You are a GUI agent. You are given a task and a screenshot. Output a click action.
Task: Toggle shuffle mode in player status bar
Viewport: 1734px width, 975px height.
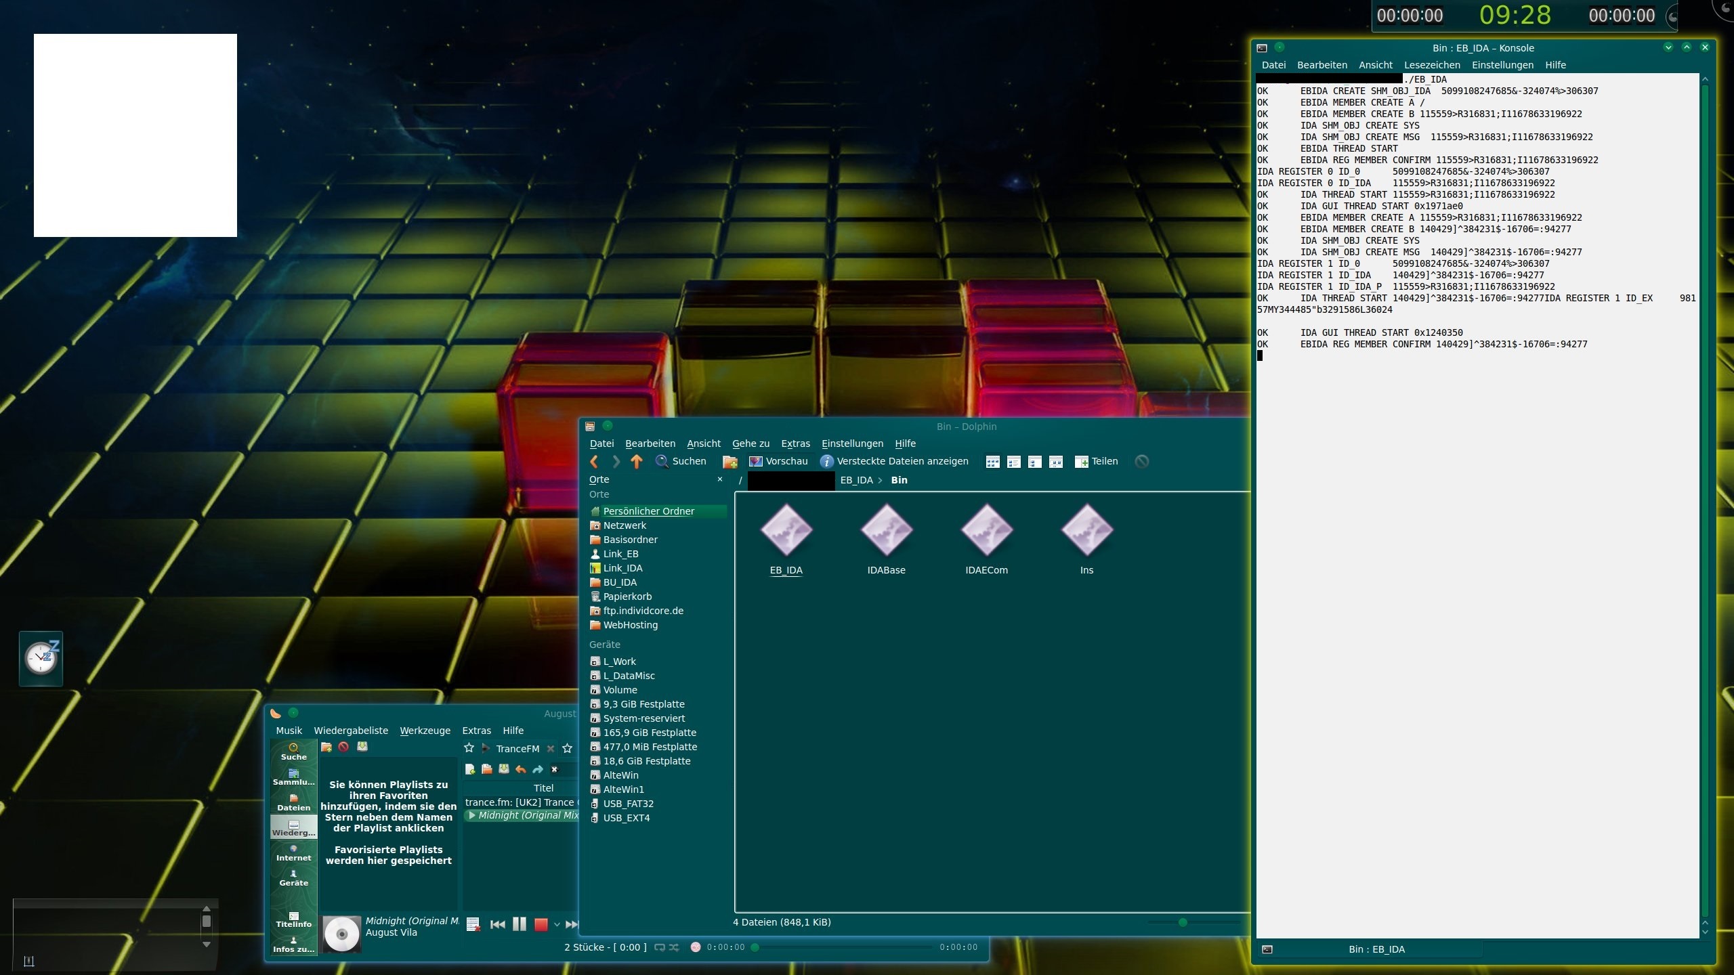[x=674, y=947]
